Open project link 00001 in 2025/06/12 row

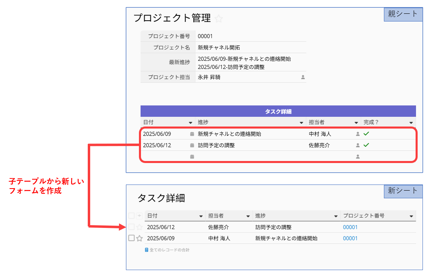coord(350,227)
